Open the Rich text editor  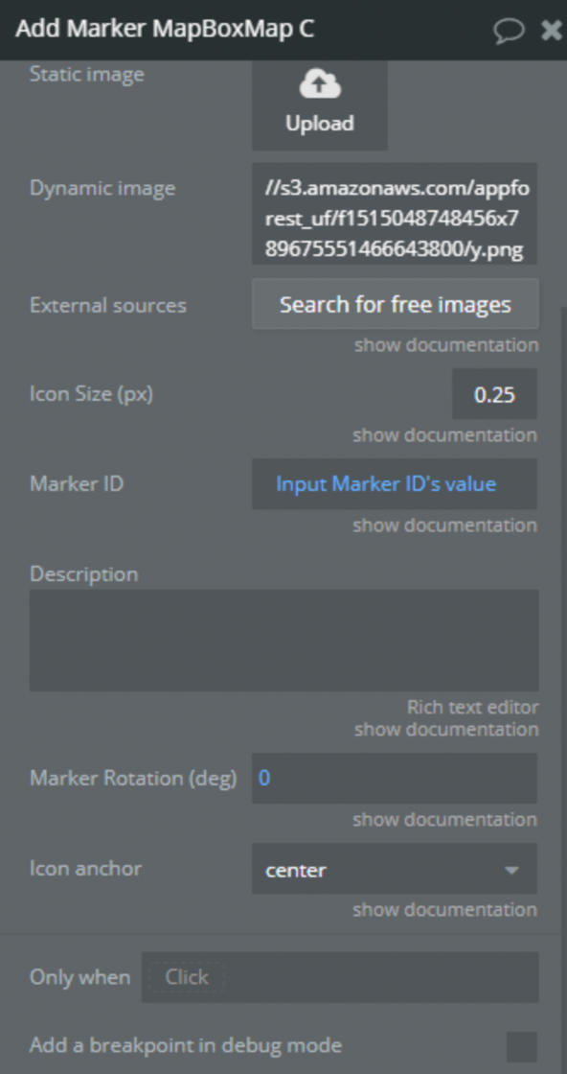[x=472, y=707]
